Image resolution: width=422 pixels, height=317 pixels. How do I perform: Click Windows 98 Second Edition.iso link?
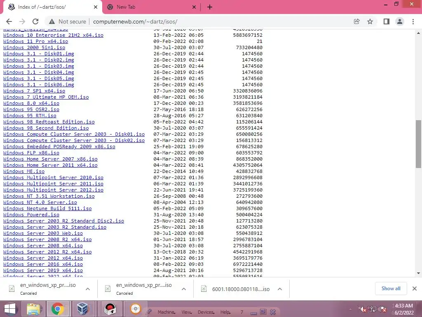point(46,128)
